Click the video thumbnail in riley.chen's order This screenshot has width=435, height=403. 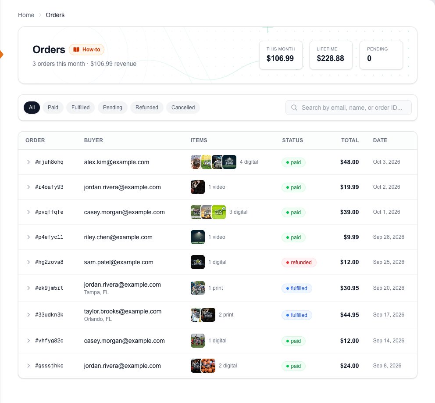pos(197,237)
